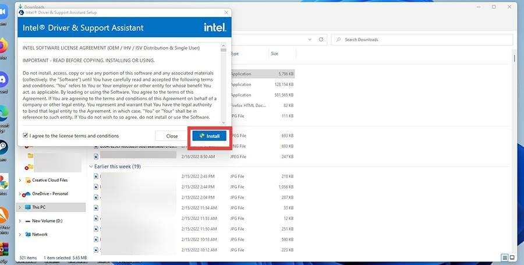Sort files by Type column header
This screenshot has height=265, width=524.
[x=235, y=54]
